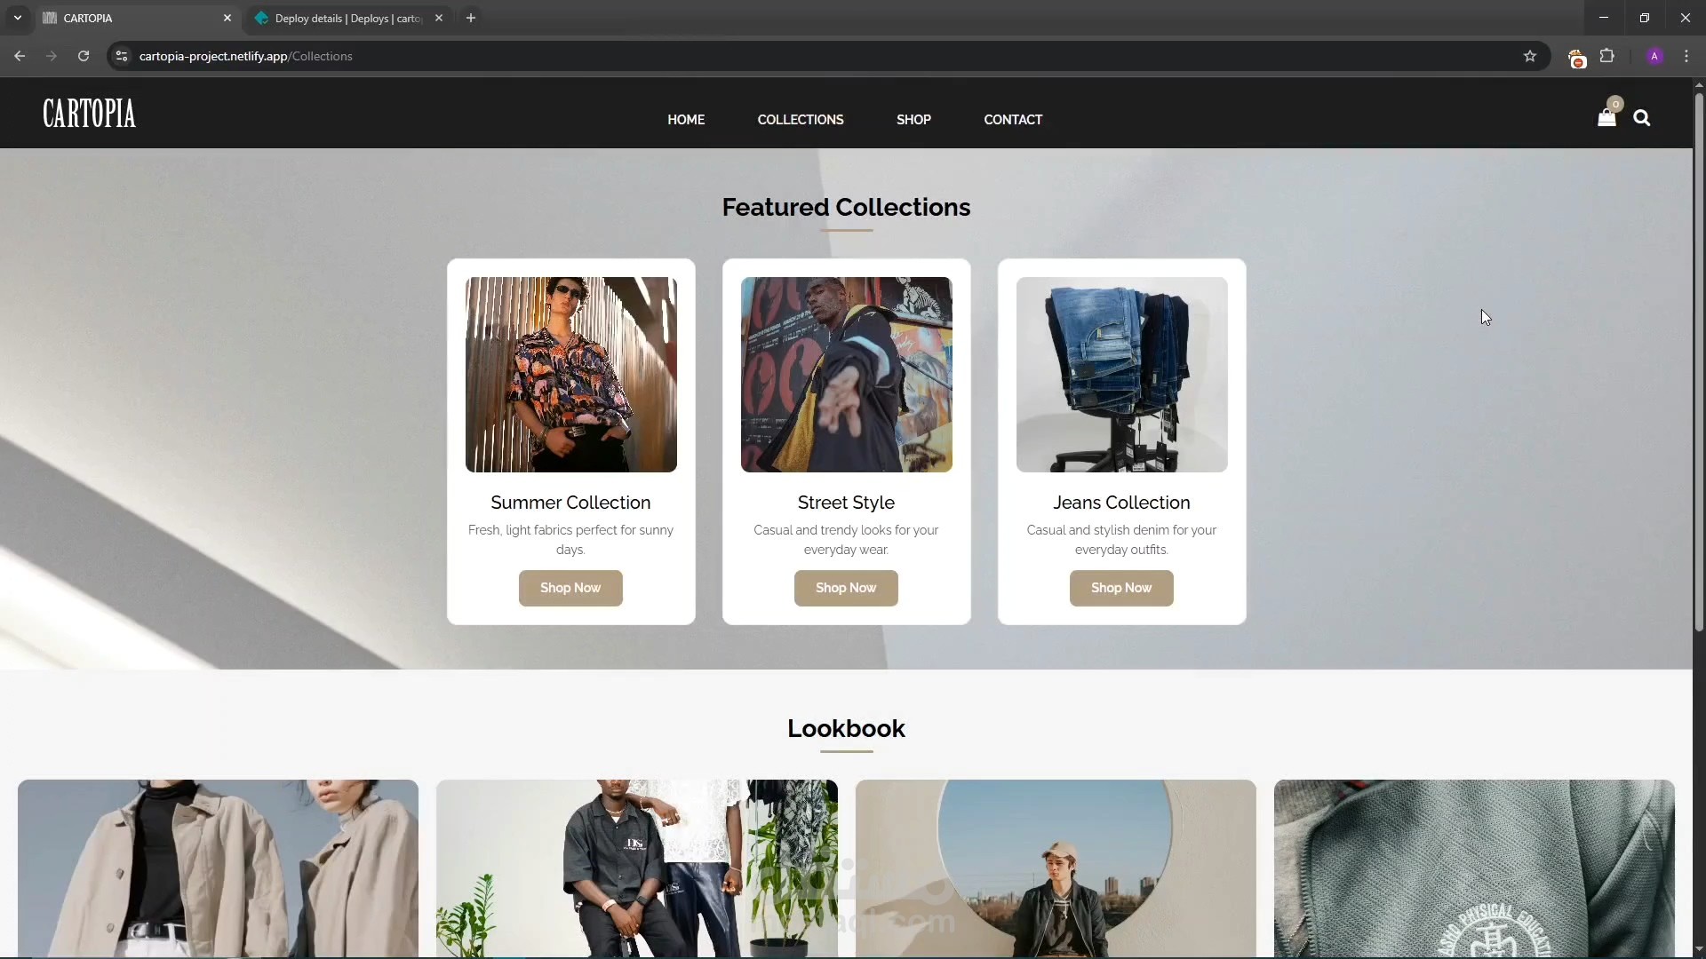The width and height of the screenshot is (1706, 959).
Task: Reload the page with the refresh icon
Action: coord(83,56)
